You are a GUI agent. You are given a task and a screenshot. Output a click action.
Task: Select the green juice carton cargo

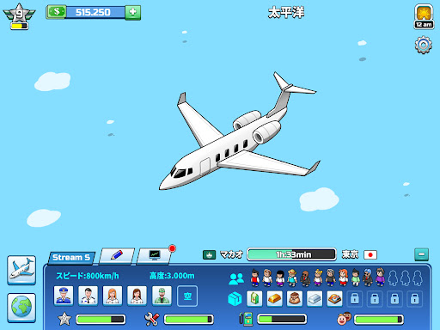[x=254, y=299]
